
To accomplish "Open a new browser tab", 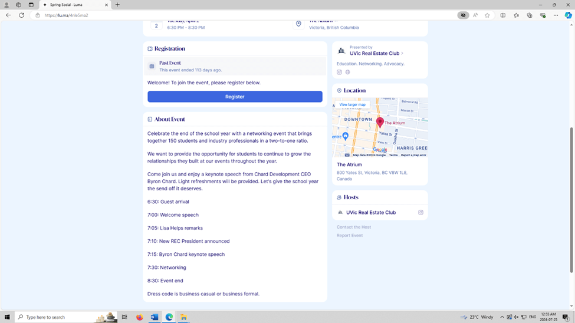I will click(117, 5).
